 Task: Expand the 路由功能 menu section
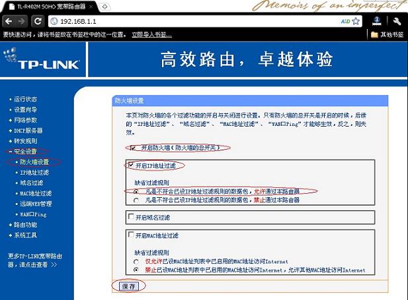coord(26,225)
